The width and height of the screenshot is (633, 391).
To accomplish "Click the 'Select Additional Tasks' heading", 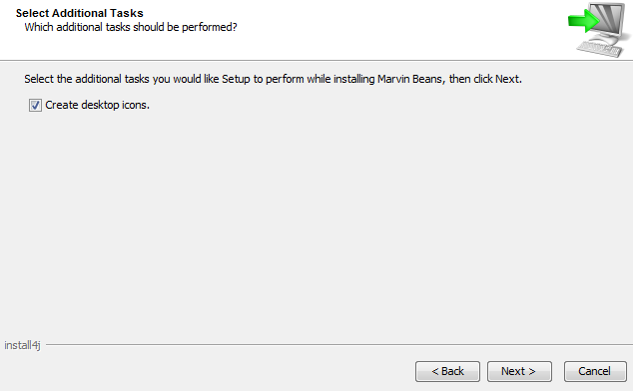I will (x=80, y=13).
